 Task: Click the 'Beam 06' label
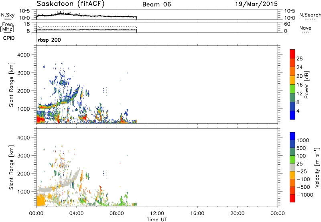click(156, 4)
